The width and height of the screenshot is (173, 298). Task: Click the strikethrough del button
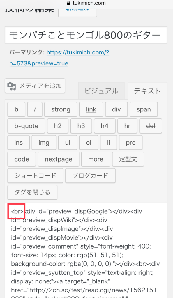[x=151, y=126]
